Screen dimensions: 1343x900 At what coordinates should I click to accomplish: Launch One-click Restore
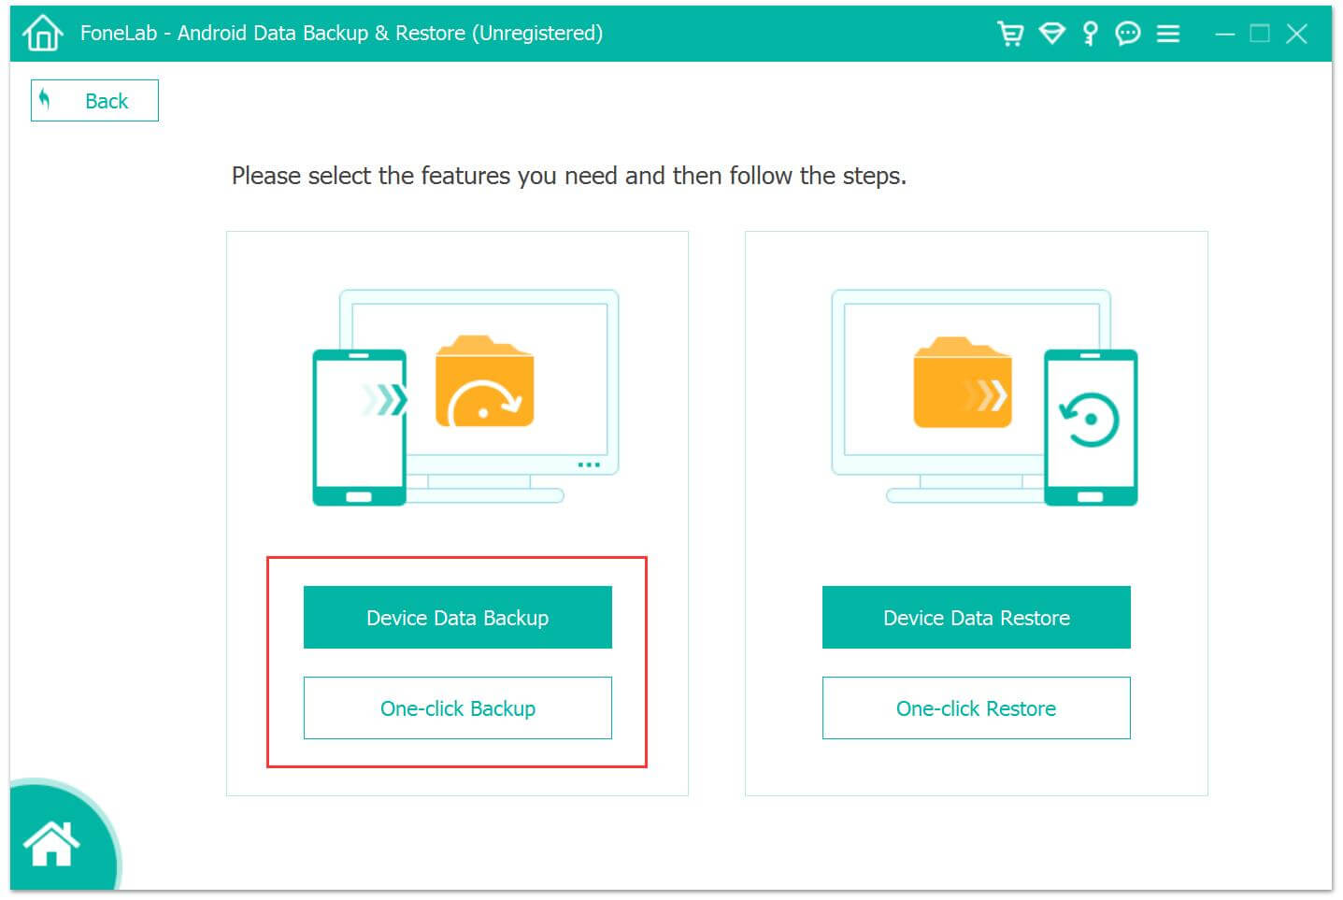[x=976, y=708]
